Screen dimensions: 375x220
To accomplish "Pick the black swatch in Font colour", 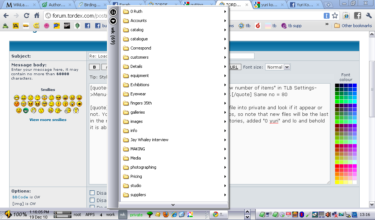I will click(337, 85).
